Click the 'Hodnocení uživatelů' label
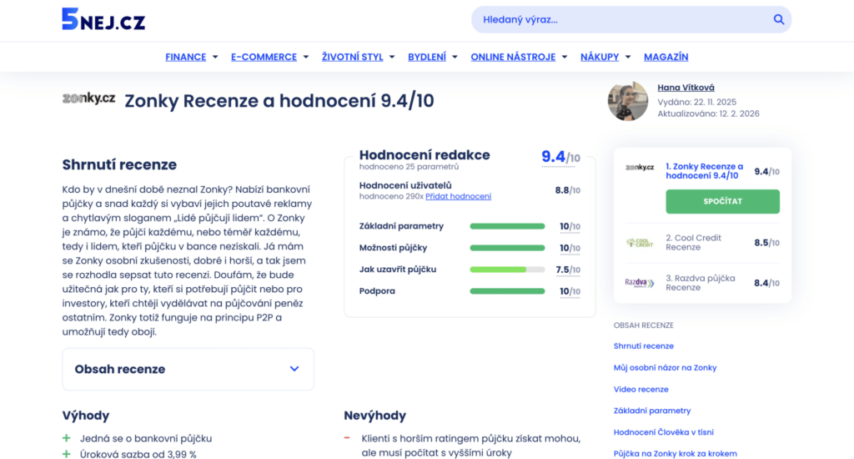The width and height of the screenshot is (854, 459). tap(405, 185)
